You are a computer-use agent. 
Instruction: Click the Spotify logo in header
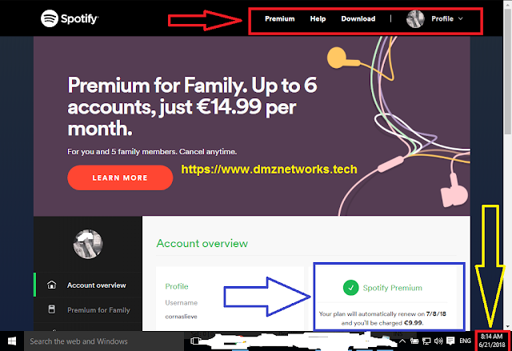coord(70,18)
